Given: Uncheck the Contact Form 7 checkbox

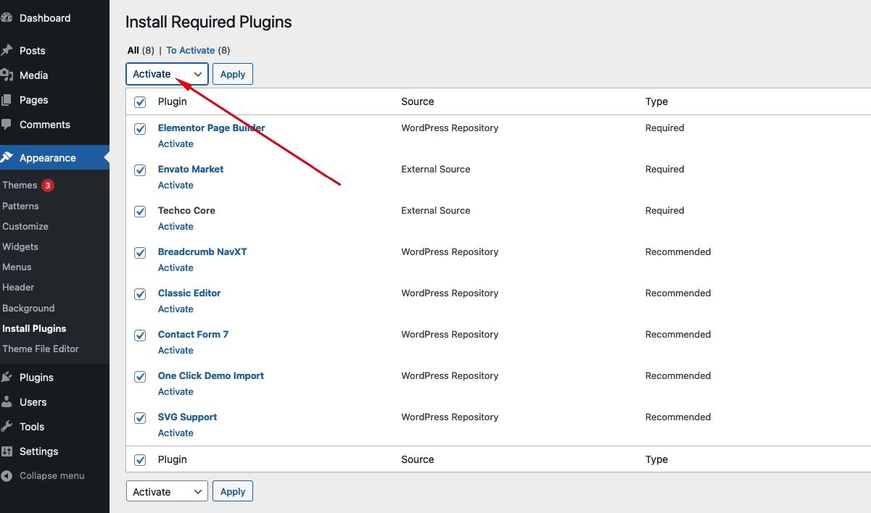Looking at the screenshot, I should (140, 335).
